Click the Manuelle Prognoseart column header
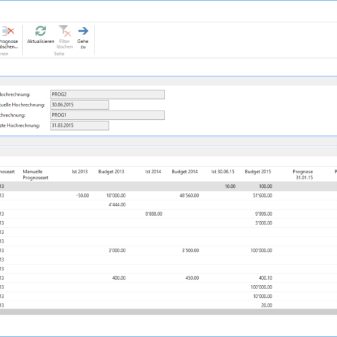Viewport: 337px width, 337px height. coord(36,175)
